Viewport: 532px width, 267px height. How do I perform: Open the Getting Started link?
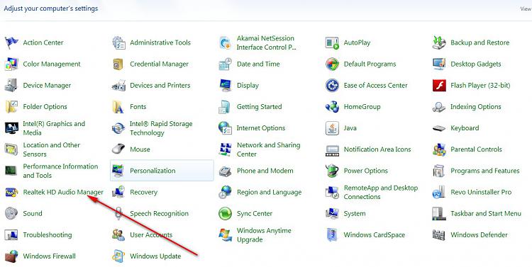point(259,107)
